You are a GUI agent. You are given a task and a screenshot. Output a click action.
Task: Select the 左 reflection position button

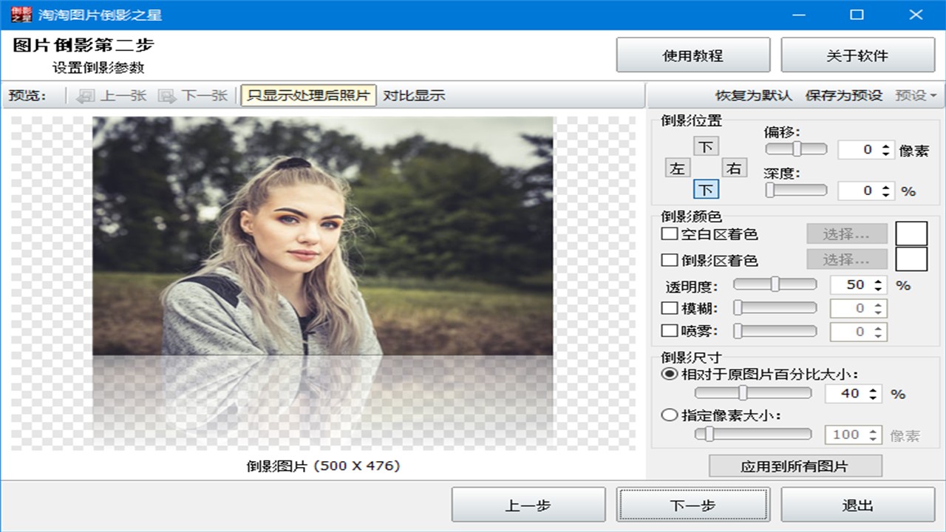pyautogui.click(x=677, y=168)
